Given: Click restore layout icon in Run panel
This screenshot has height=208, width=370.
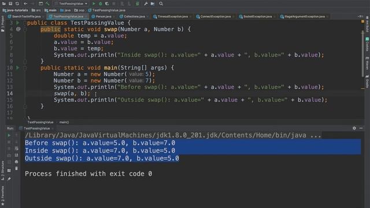Looking at the screenshot, I should click(x=9, y=170).
